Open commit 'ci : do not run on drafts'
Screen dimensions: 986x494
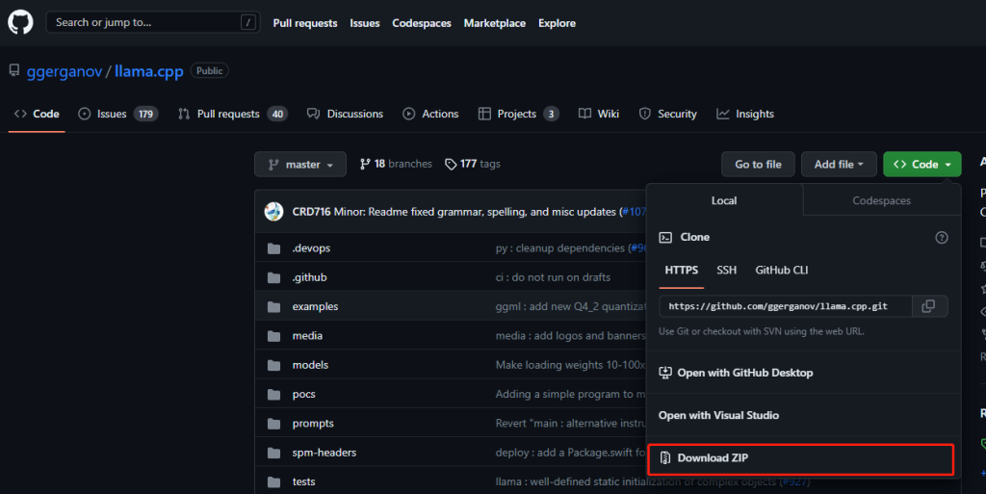tap(553, 277)
